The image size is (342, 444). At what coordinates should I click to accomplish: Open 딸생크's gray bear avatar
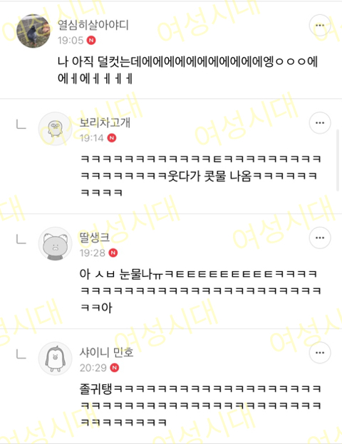(x=56, y=243)
